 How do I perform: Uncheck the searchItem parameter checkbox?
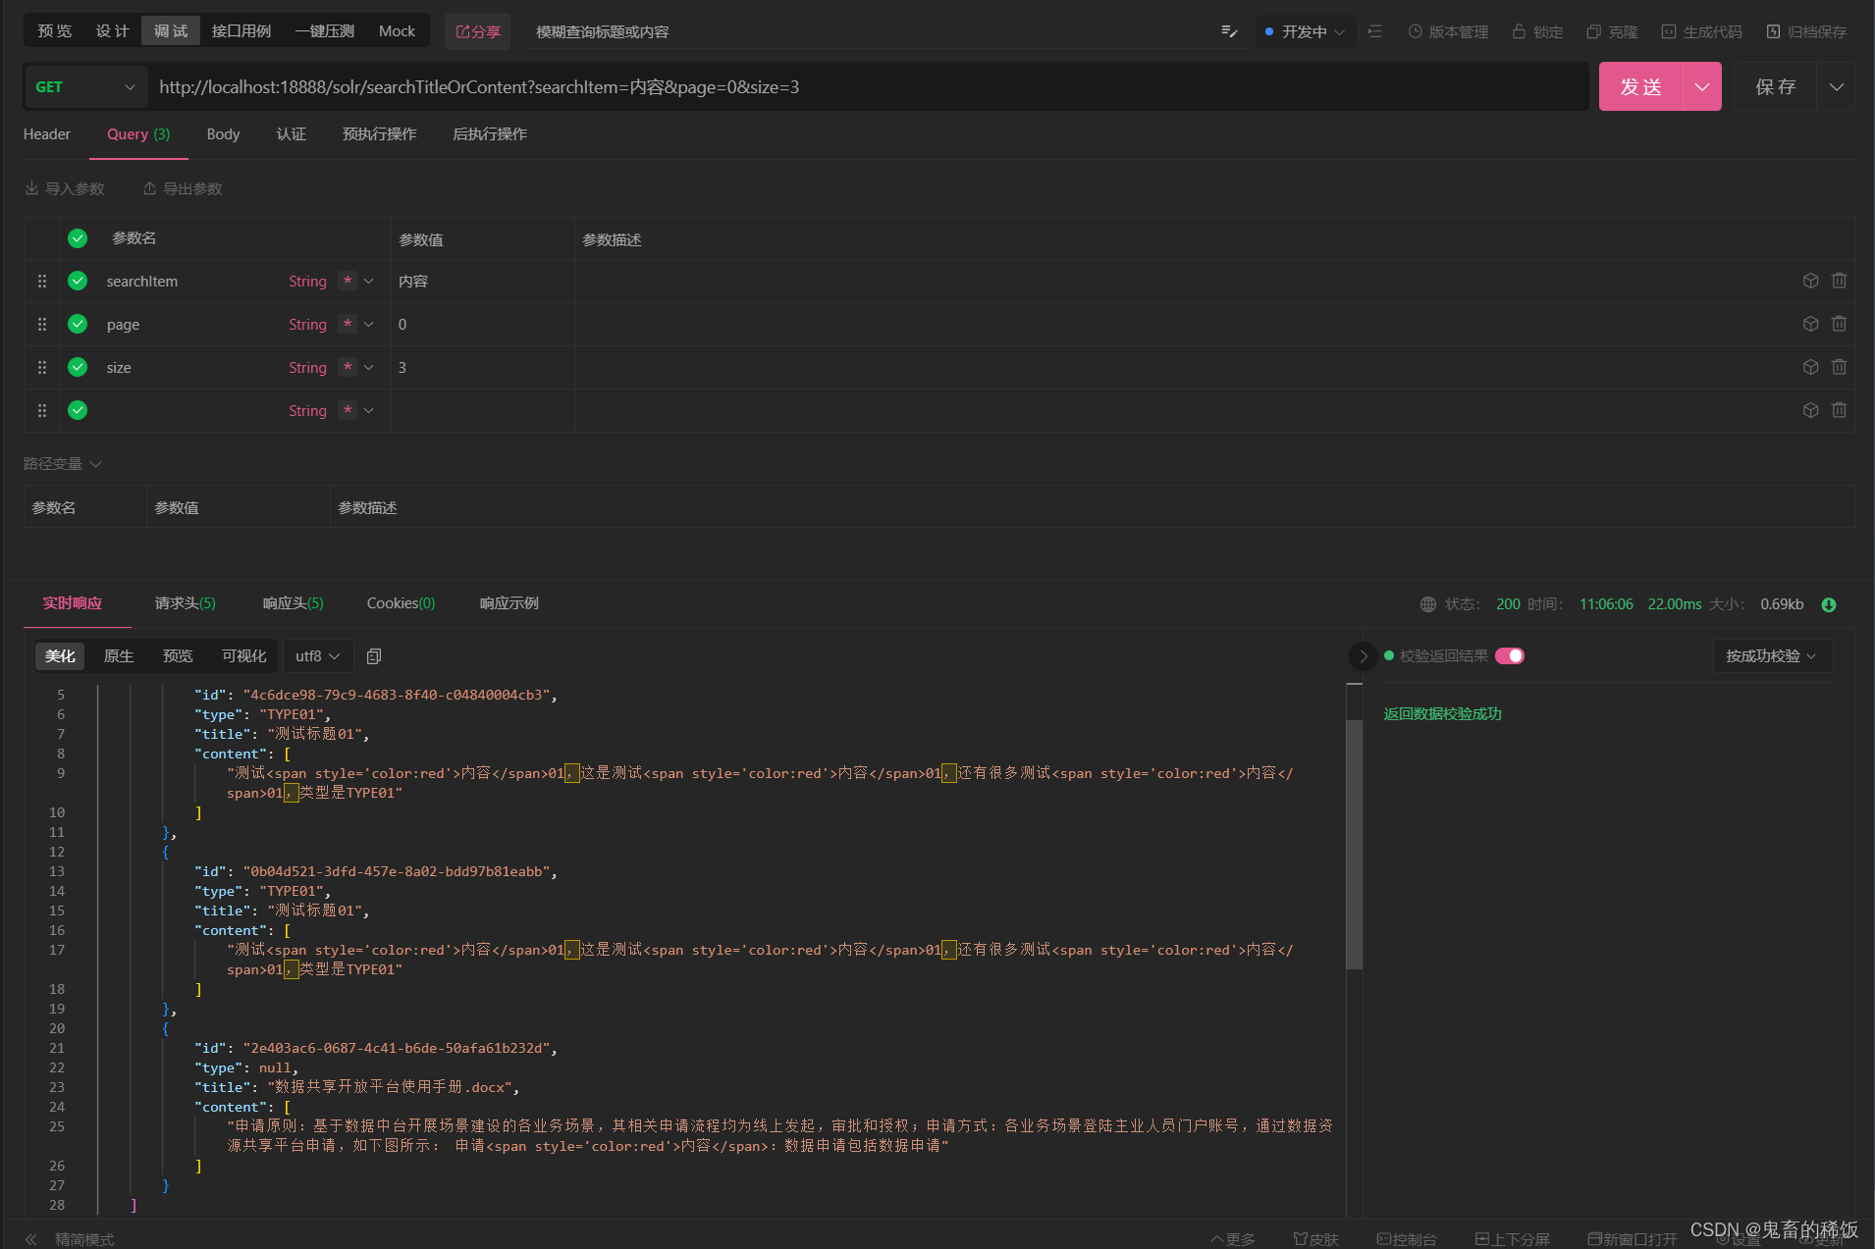(78, 281)
